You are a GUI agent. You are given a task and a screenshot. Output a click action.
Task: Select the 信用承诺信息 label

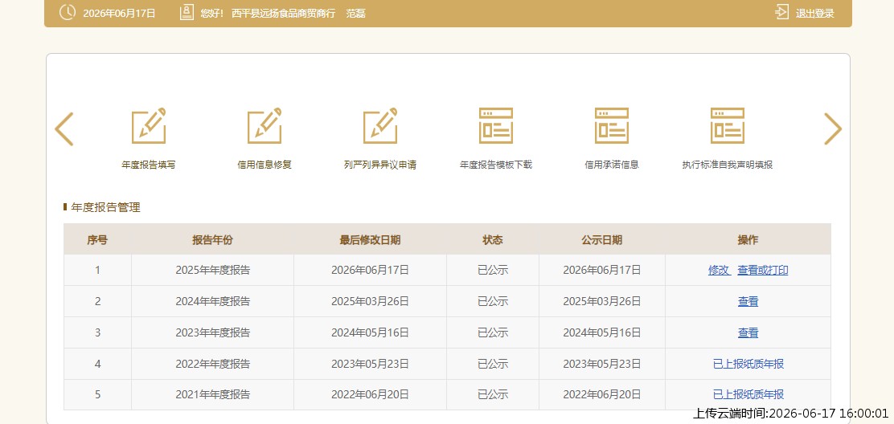click(612, 165)
